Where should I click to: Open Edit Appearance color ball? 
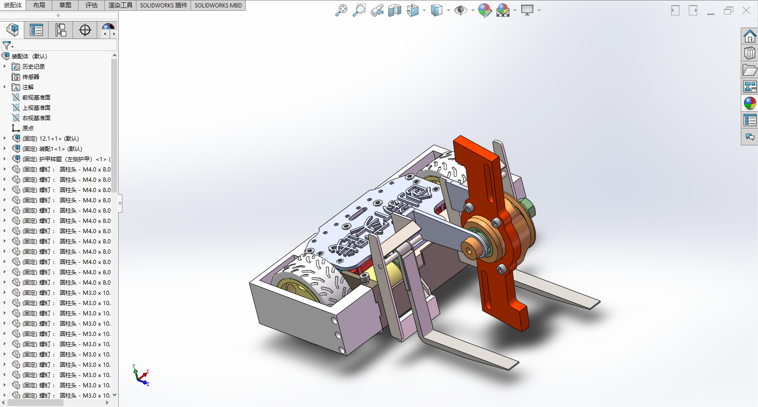(x=485, y=10)
